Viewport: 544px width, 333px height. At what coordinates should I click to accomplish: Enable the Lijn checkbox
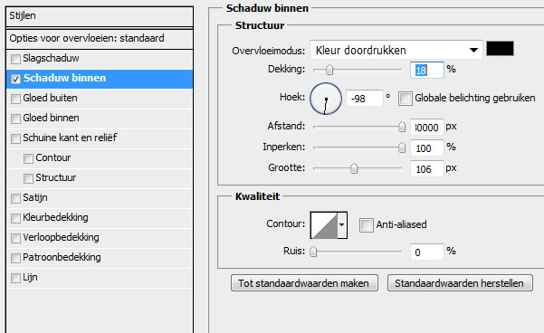[15, 278]
